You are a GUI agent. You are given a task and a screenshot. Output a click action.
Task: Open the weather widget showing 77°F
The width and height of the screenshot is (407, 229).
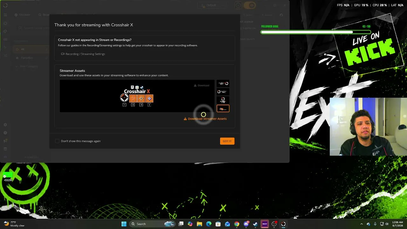click(x=14, y=224)
